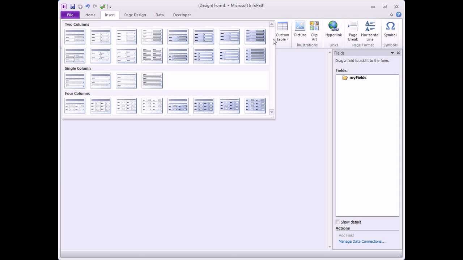Select the Insert ribbon tab
This screenshot has height=260, width=463.
click(x=110, y=15)
